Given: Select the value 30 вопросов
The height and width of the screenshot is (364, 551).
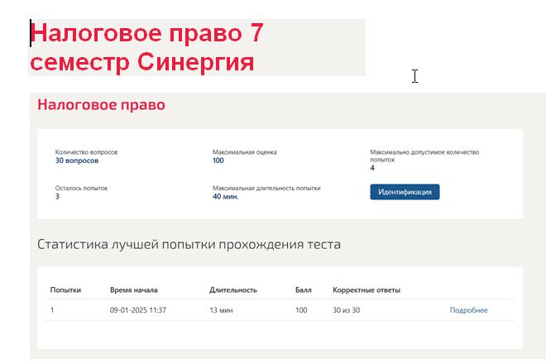Looking at the screenshot, I should click(x=77, y=160).
